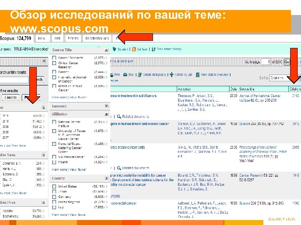Screen dimensions: 301x225
Task: Check the Germany country checkbox
Action: pyautogui.click(x=54, y=197)
